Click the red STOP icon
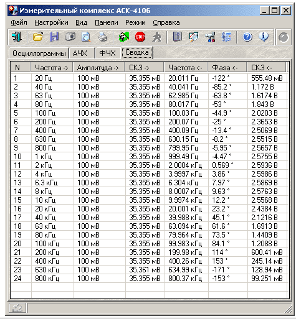 (x=140, y=37)
